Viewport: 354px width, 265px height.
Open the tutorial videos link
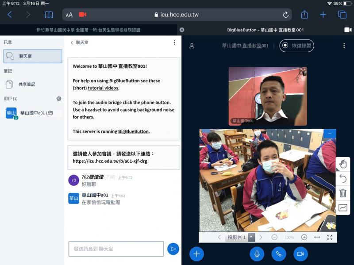(x=103, y=88)
